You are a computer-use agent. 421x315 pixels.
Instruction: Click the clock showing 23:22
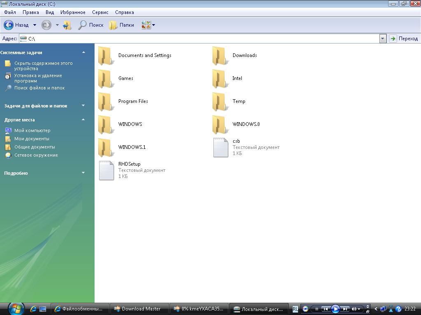(410, 309)
